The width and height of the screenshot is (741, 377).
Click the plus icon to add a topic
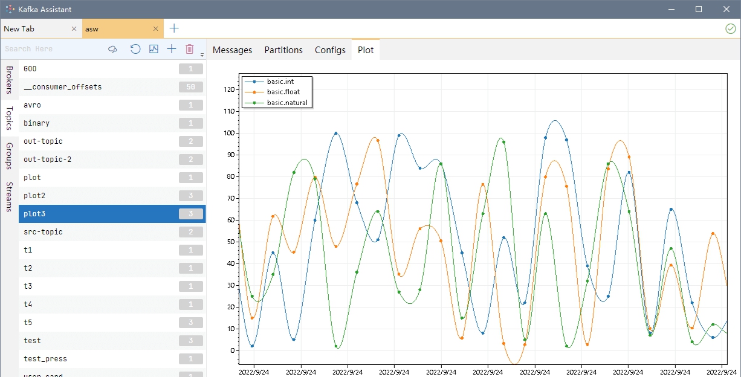(x=172, y=49)
